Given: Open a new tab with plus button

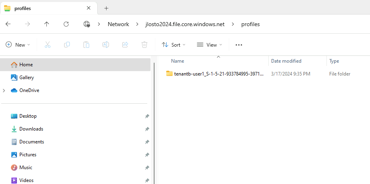Looking at the screenshot, I should [107, 8].
